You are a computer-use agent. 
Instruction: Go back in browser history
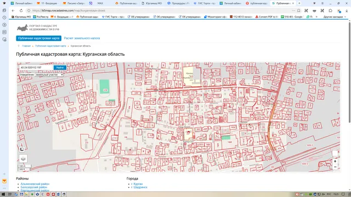coord(13,10)
